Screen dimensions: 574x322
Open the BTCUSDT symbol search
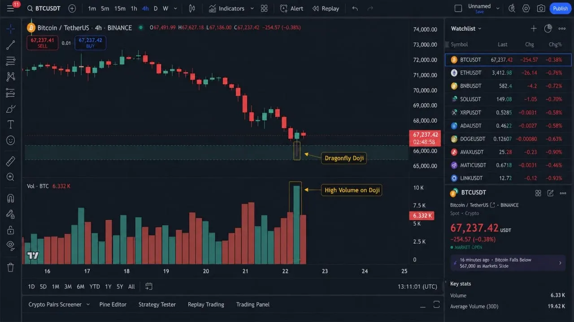click(43, 8)
